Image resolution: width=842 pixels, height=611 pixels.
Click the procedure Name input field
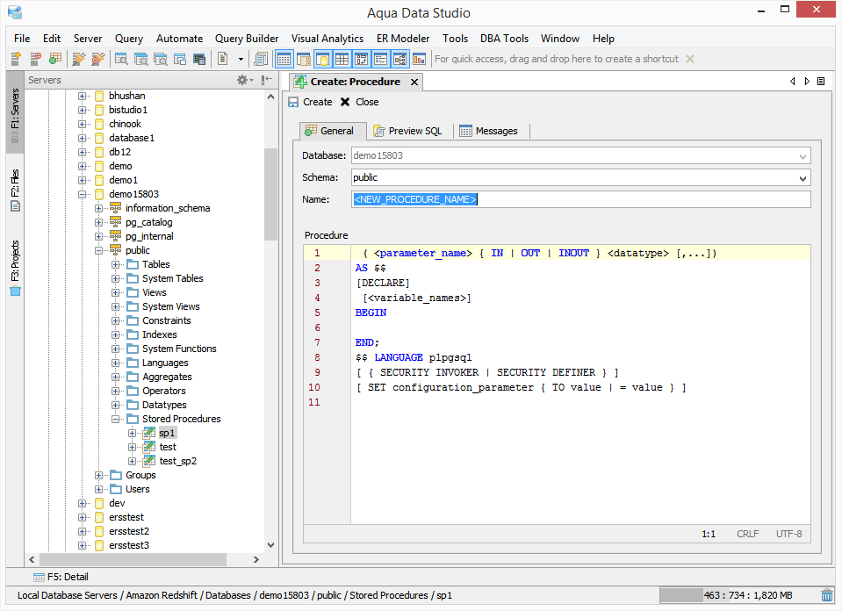[579, 199]
